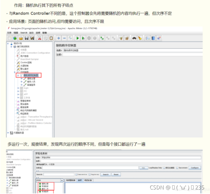The height and width of the screenshot is (194, 210).
Task: Collapse the 随机顺序控制器 node handle
Action: (18, 76)
